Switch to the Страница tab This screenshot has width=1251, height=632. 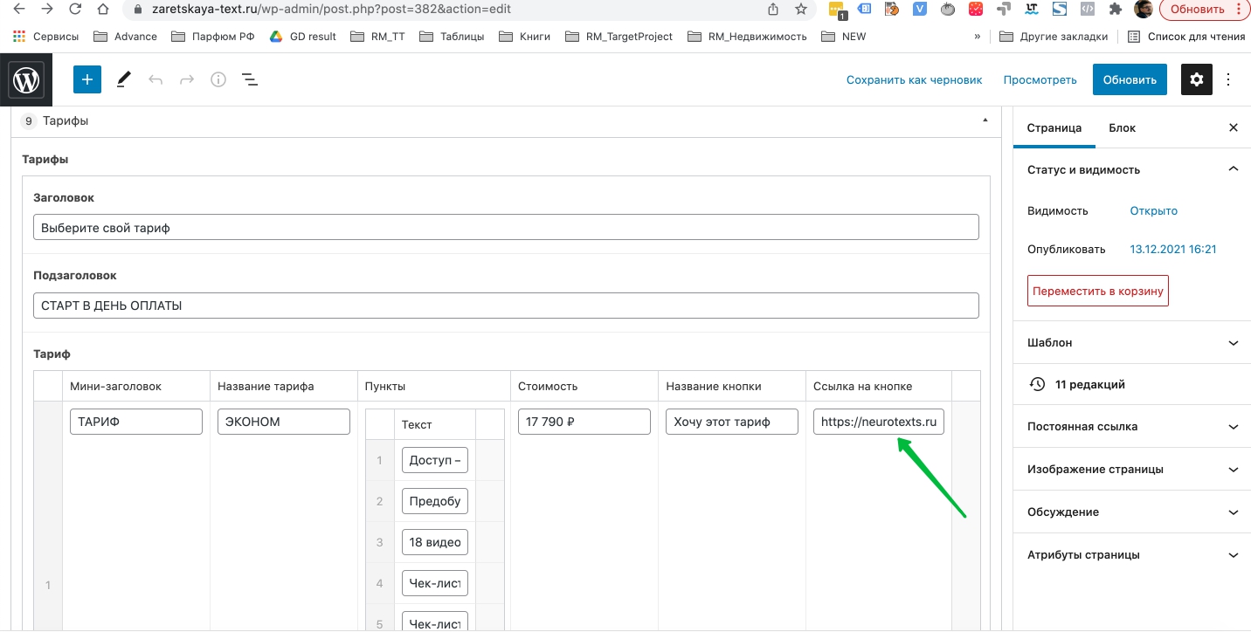[1054, 127]
